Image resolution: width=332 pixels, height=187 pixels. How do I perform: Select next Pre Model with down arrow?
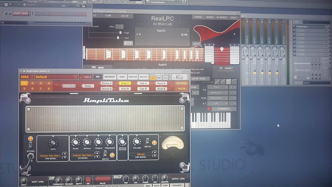point(65,157)
